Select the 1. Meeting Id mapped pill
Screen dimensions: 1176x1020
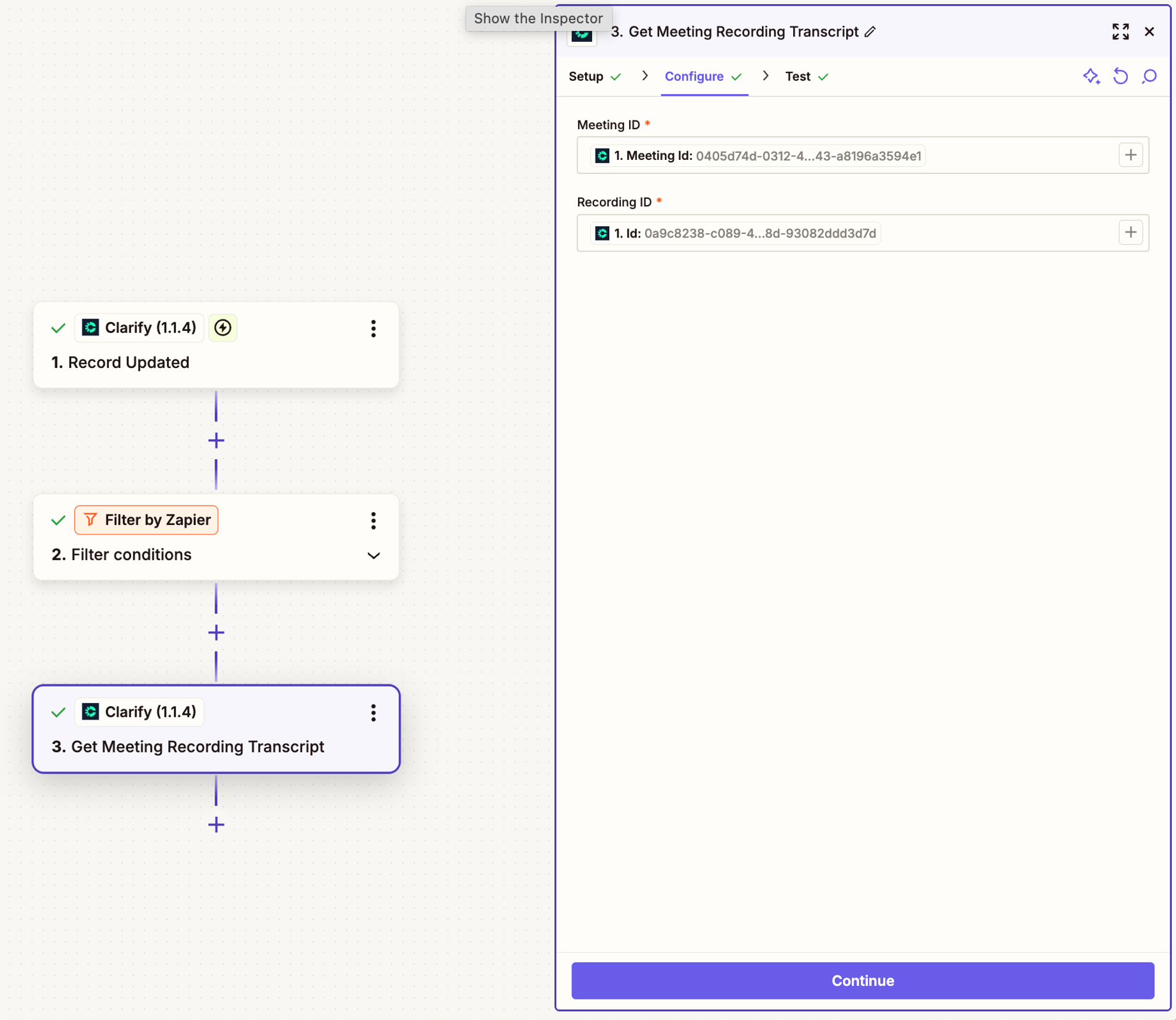(758, 156)
